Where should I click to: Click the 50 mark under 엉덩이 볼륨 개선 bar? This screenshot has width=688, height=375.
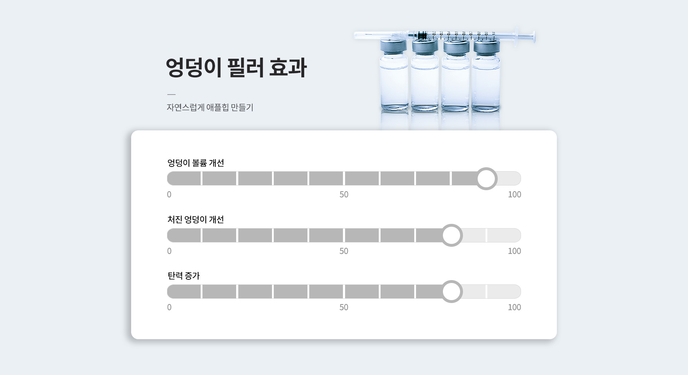(344, 194)
